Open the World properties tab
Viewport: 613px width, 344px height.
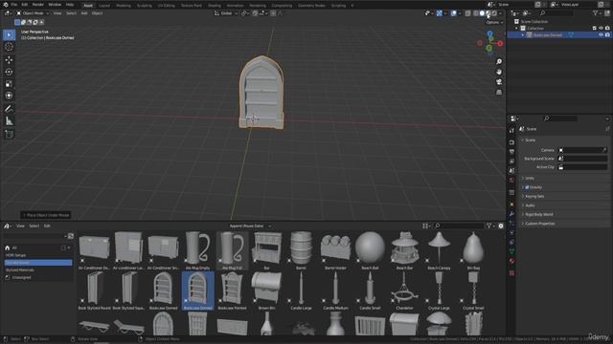coord(511,181)
